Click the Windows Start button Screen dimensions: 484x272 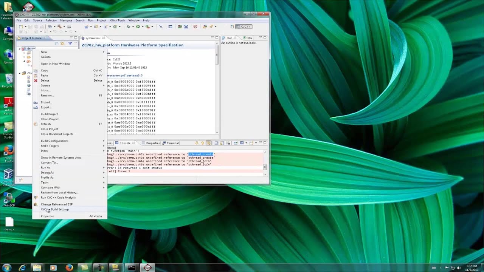(x=6, y=267)
